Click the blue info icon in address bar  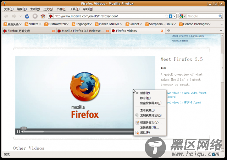coord(171,16)
